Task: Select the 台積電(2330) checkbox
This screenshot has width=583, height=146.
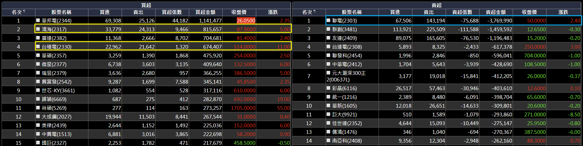Action: pyautogui.click(x=38, y=46)
